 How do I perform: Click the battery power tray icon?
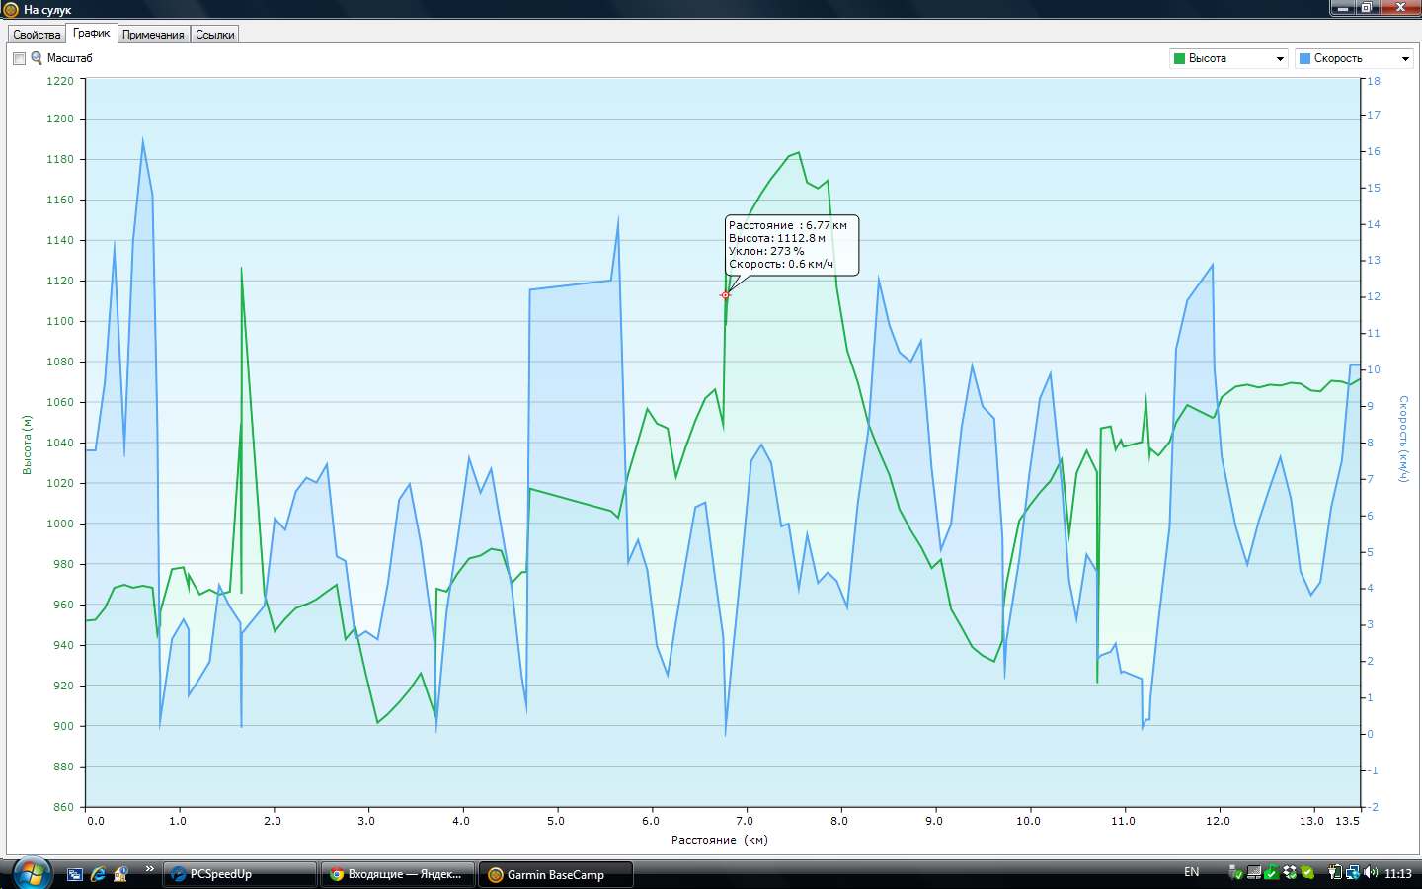[x=1335, y=873]
